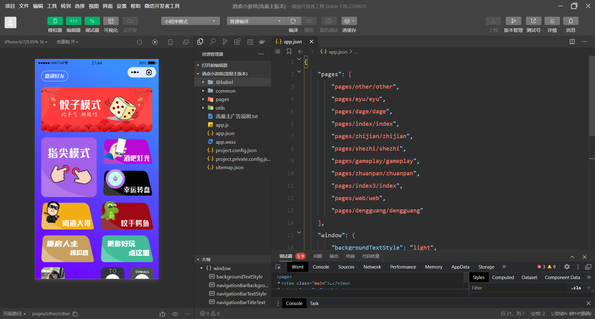Toggle the .cls class editor

tap(576, 288)
